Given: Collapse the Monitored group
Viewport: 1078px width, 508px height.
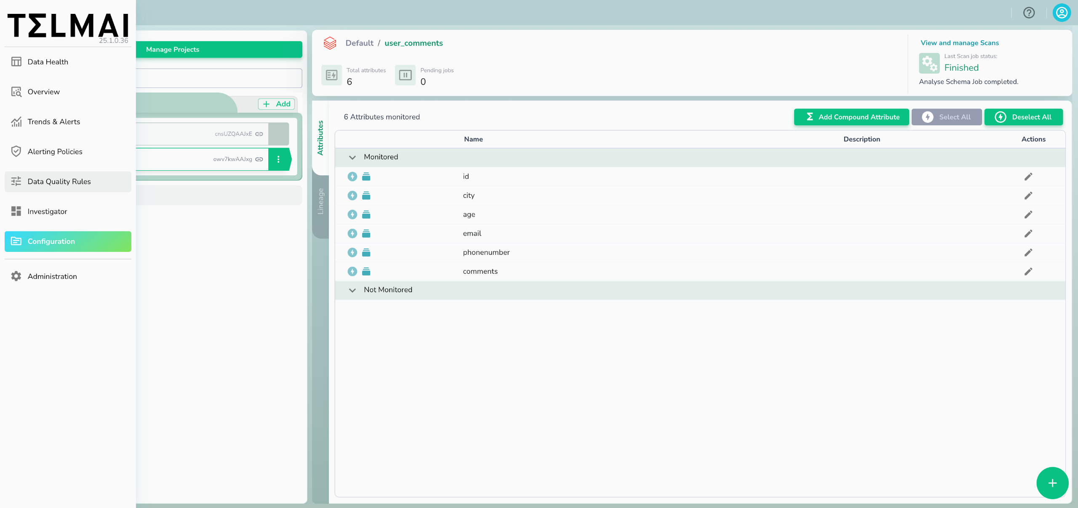Looking at the screenshot, I should tap(352, 157).
